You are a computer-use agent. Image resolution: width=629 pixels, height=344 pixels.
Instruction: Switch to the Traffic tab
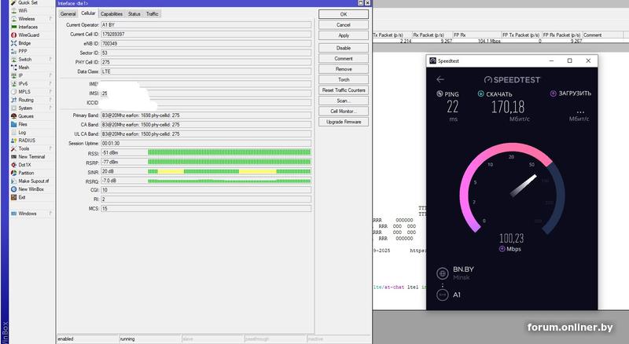pyautogui.click(x=152, y=14)
